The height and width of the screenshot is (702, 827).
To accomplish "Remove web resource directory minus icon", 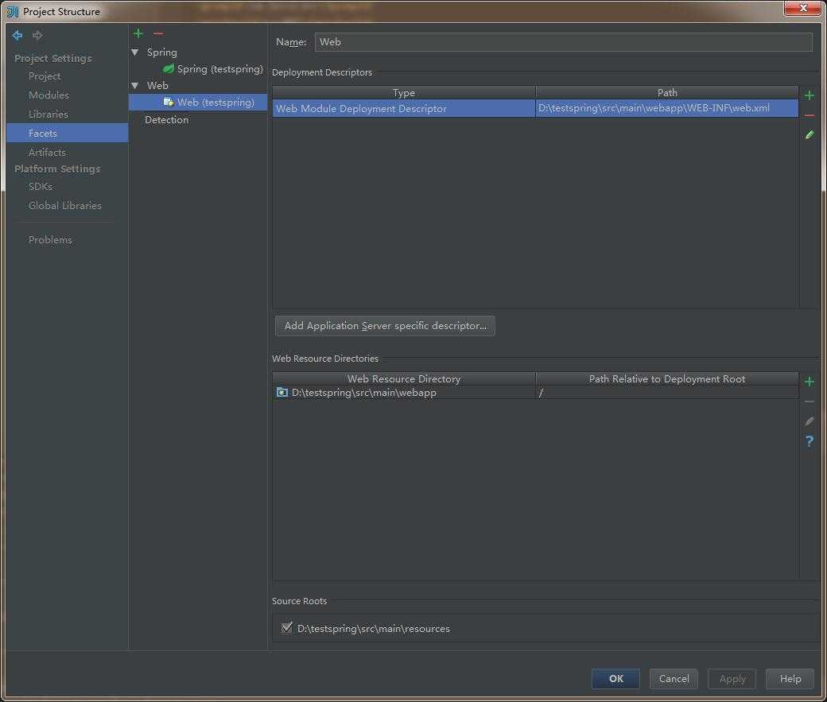I will [x=809, y=402].
